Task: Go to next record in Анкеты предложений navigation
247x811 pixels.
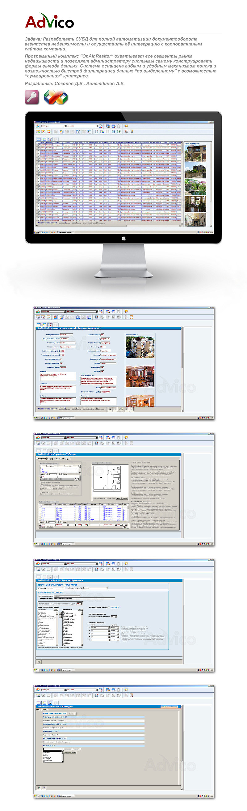Action: coord(127,409)
